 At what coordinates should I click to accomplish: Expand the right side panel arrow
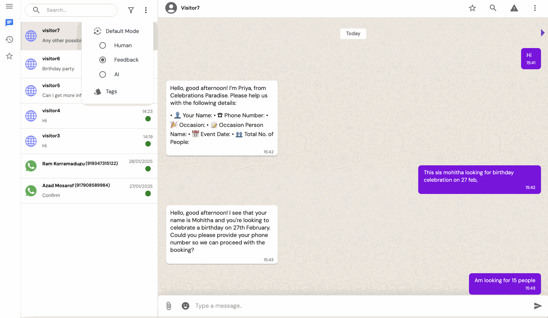pos(543,33)
